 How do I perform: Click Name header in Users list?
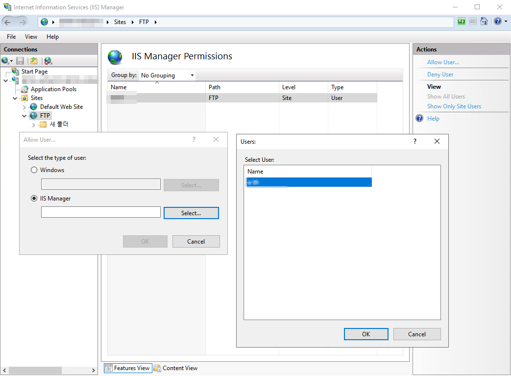(308, 172)
